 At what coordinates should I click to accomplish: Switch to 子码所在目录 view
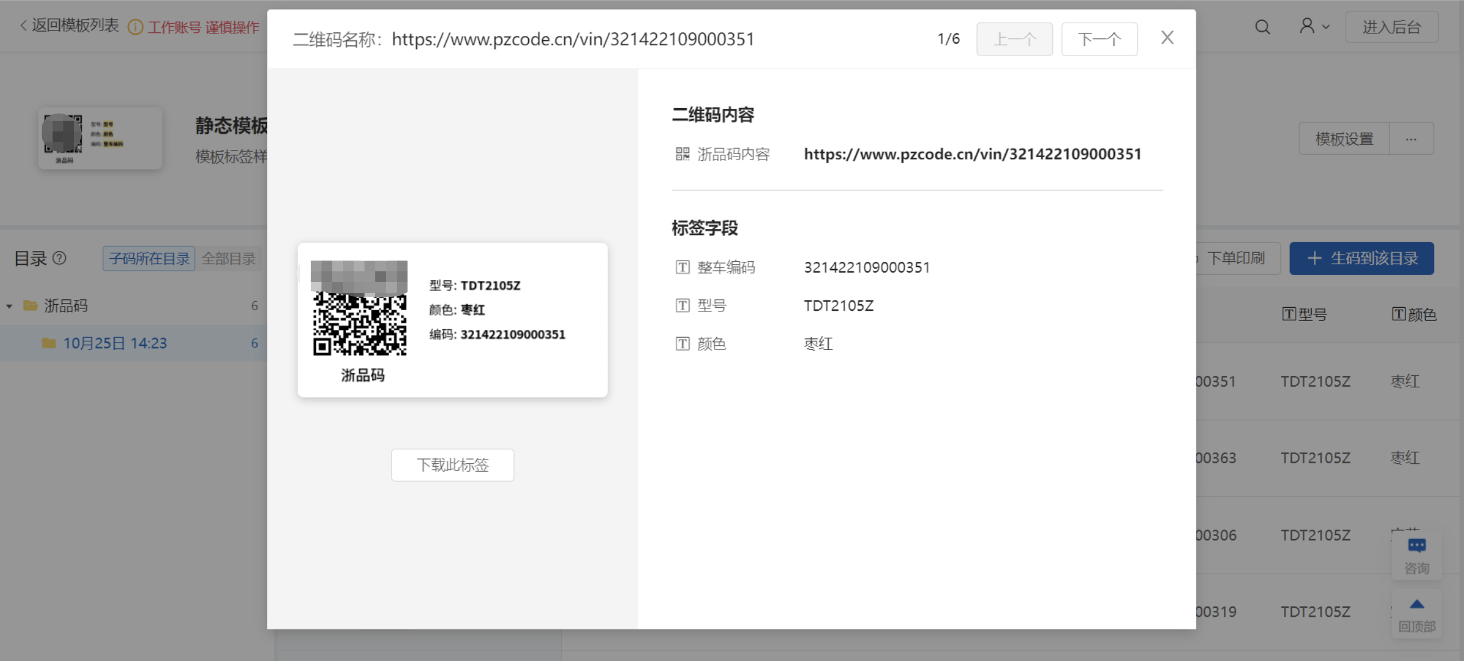click(x=149, y=259)
